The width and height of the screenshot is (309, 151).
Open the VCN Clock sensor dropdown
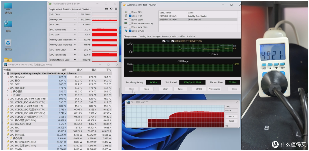pos(75,25)
